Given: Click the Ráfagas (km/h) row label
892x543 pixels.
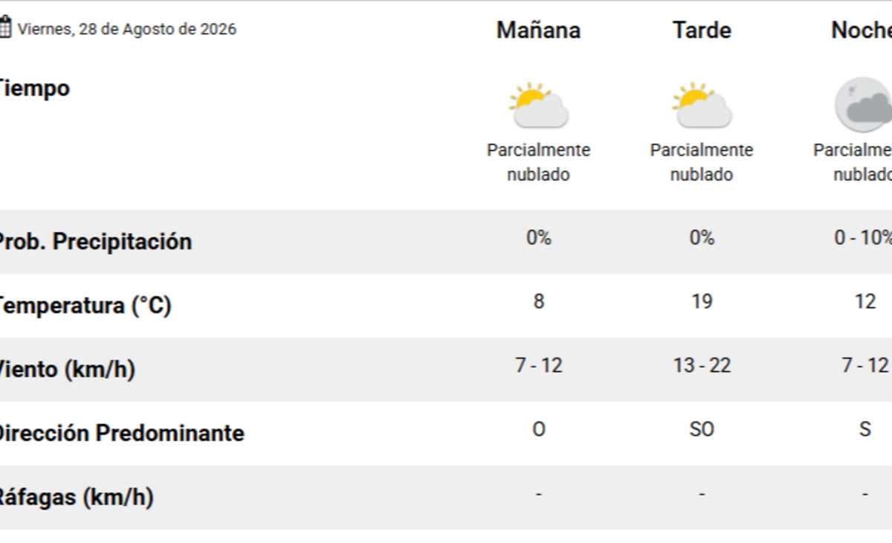Looking at the screenshot, I should (75, 497).
